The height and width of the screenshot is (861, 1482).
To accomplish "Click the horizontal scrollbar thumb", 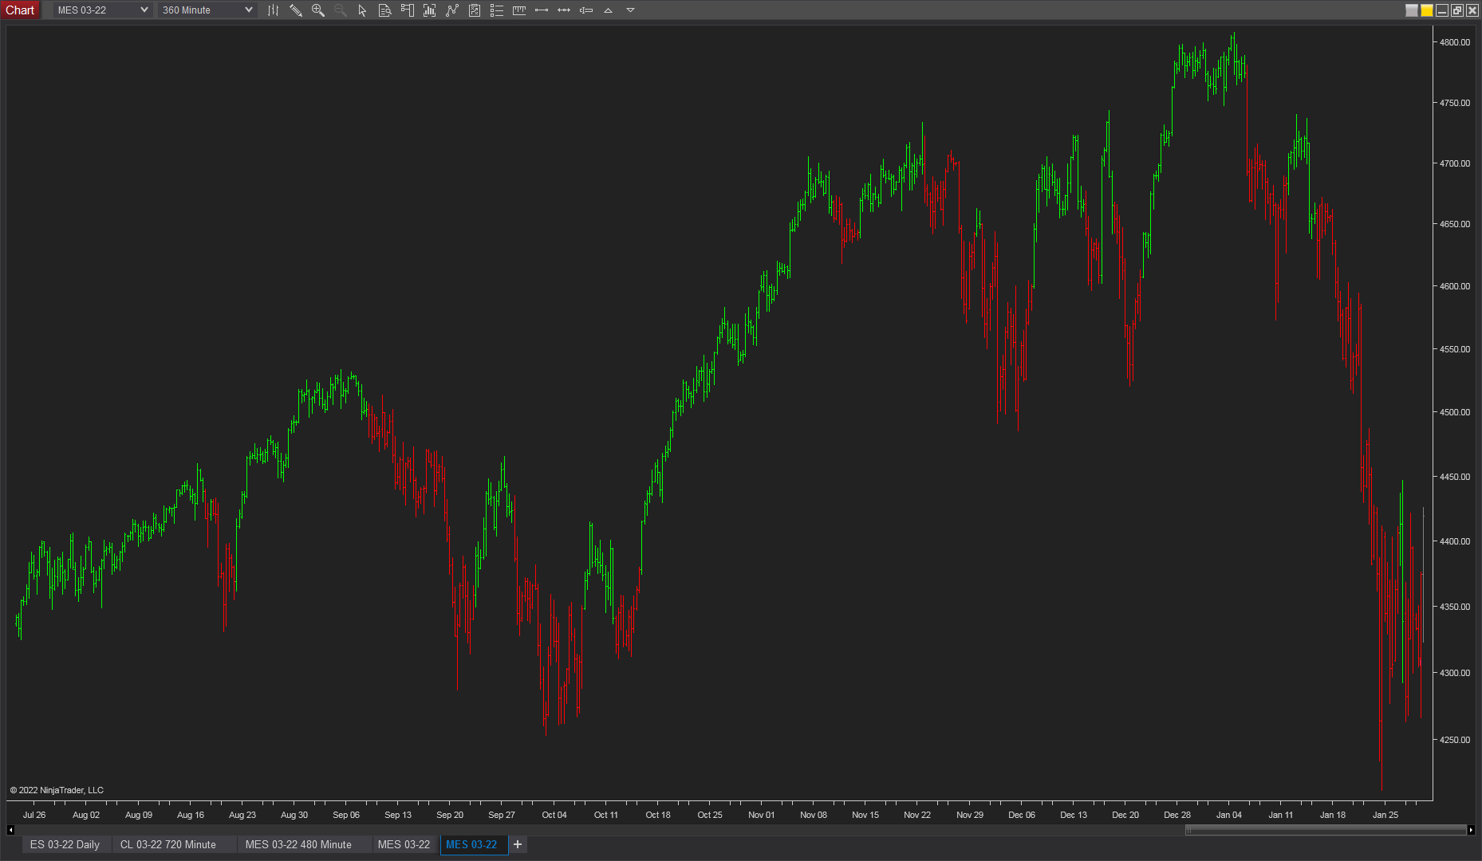I will coord(1326,830).
